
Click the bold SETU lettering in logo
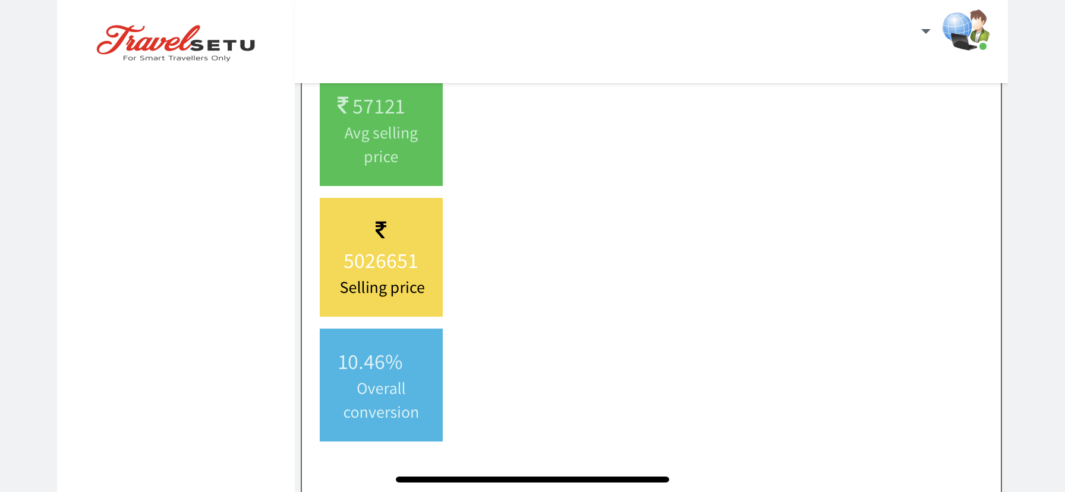(x=223, y=46)
